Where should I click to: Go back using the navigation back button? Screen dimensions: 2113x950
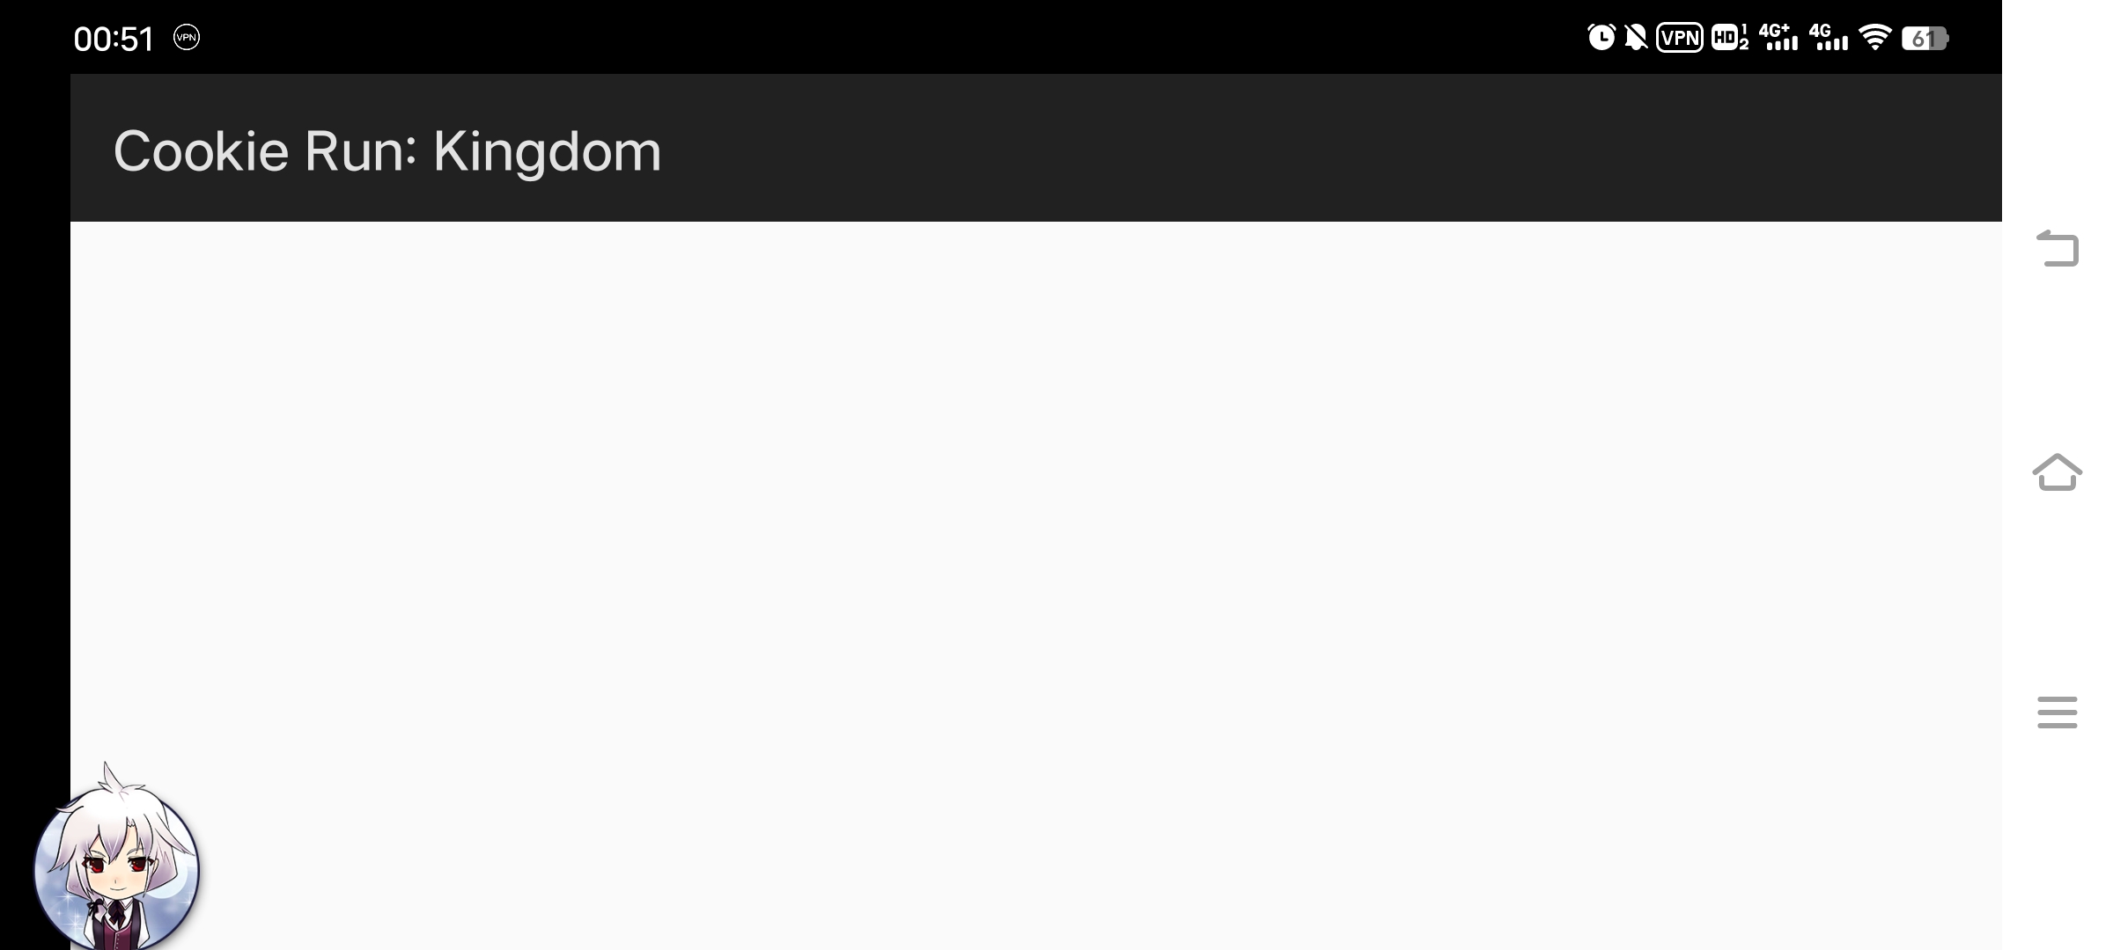[x=2058, y=248]
